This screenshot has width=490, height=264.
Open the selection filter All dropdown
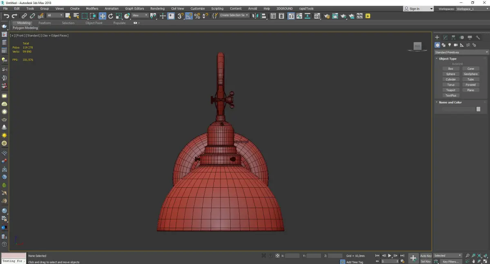(x=55, y=16)
